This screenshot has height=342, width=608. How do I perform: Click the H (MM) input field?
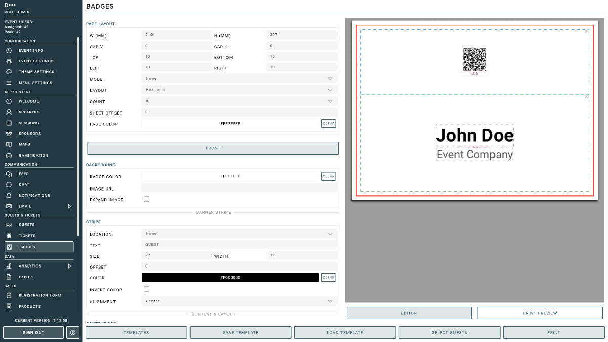pos(301,35)
